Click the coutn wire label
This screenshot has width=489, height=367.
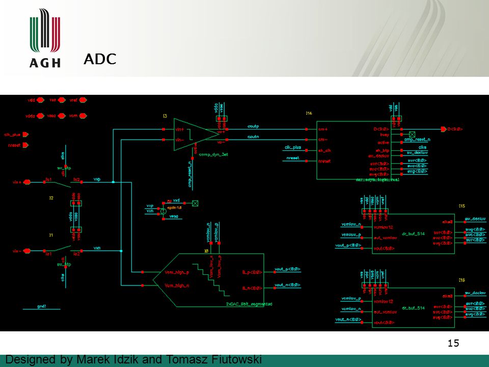[253, 137]
